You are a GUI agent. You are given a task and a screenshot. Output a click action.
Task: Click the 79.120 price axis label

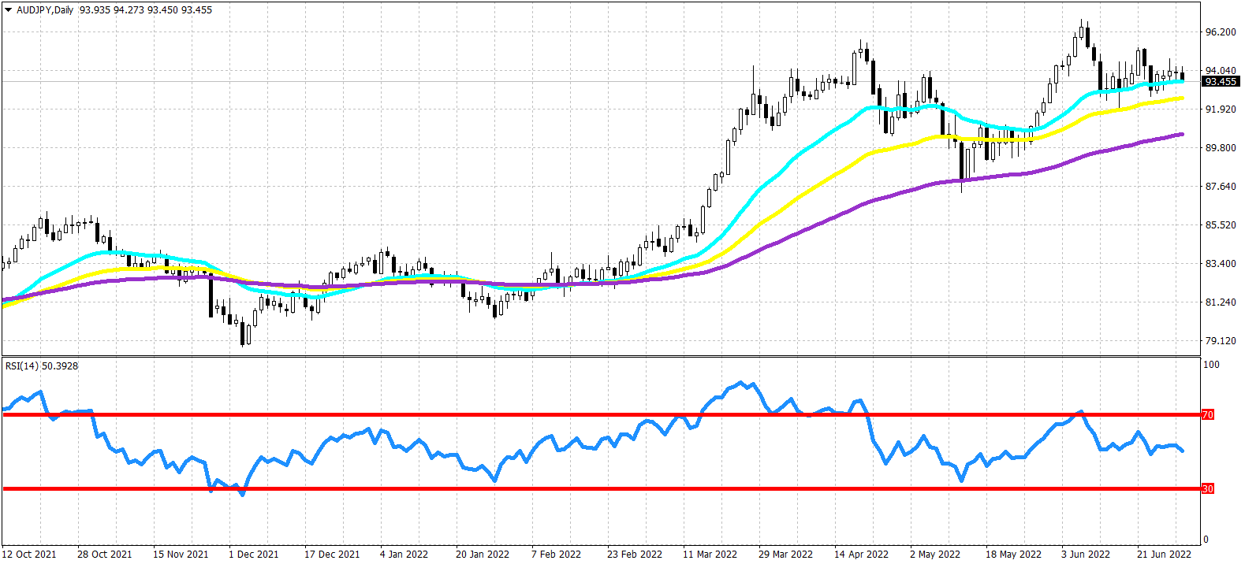tap(1221, 341)
